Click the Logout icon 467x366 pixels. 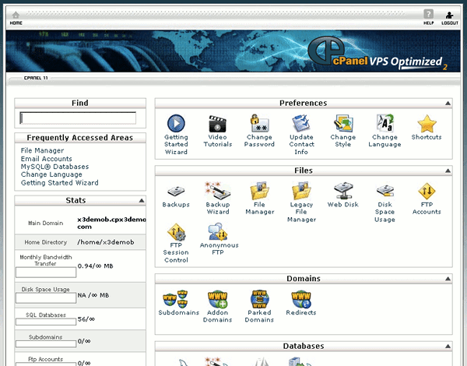tap(449, 15)
